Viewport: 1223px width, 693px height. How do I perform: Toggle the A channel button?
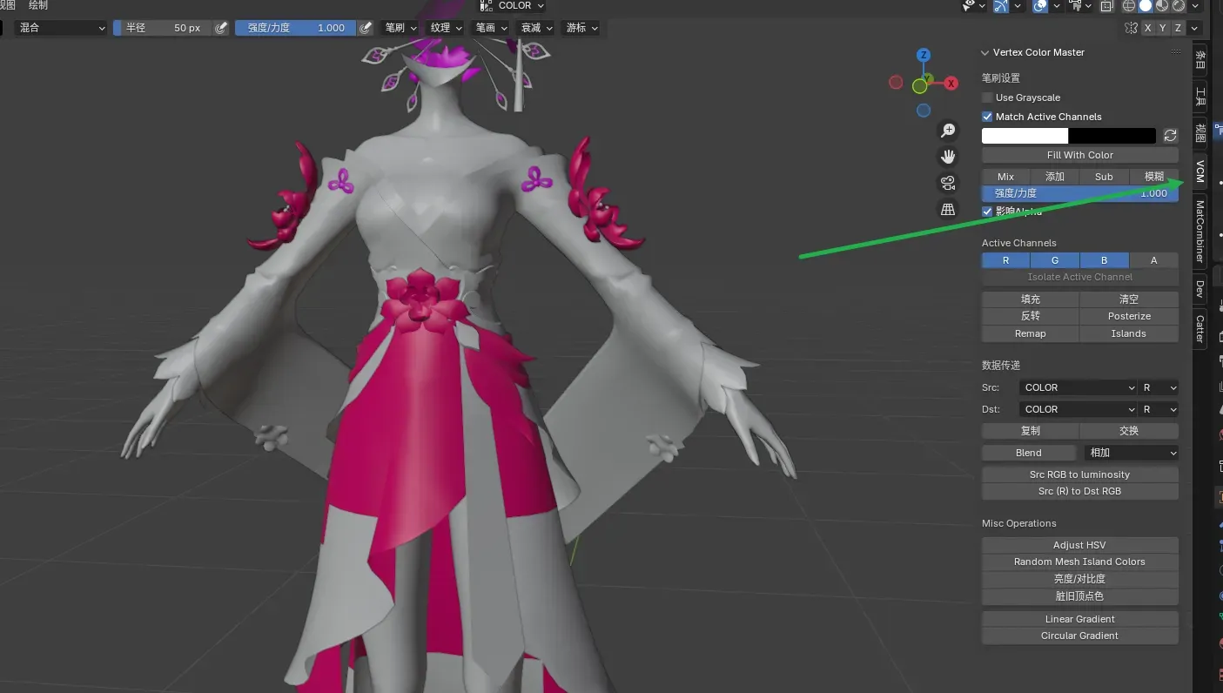(x=1153, y=260)
